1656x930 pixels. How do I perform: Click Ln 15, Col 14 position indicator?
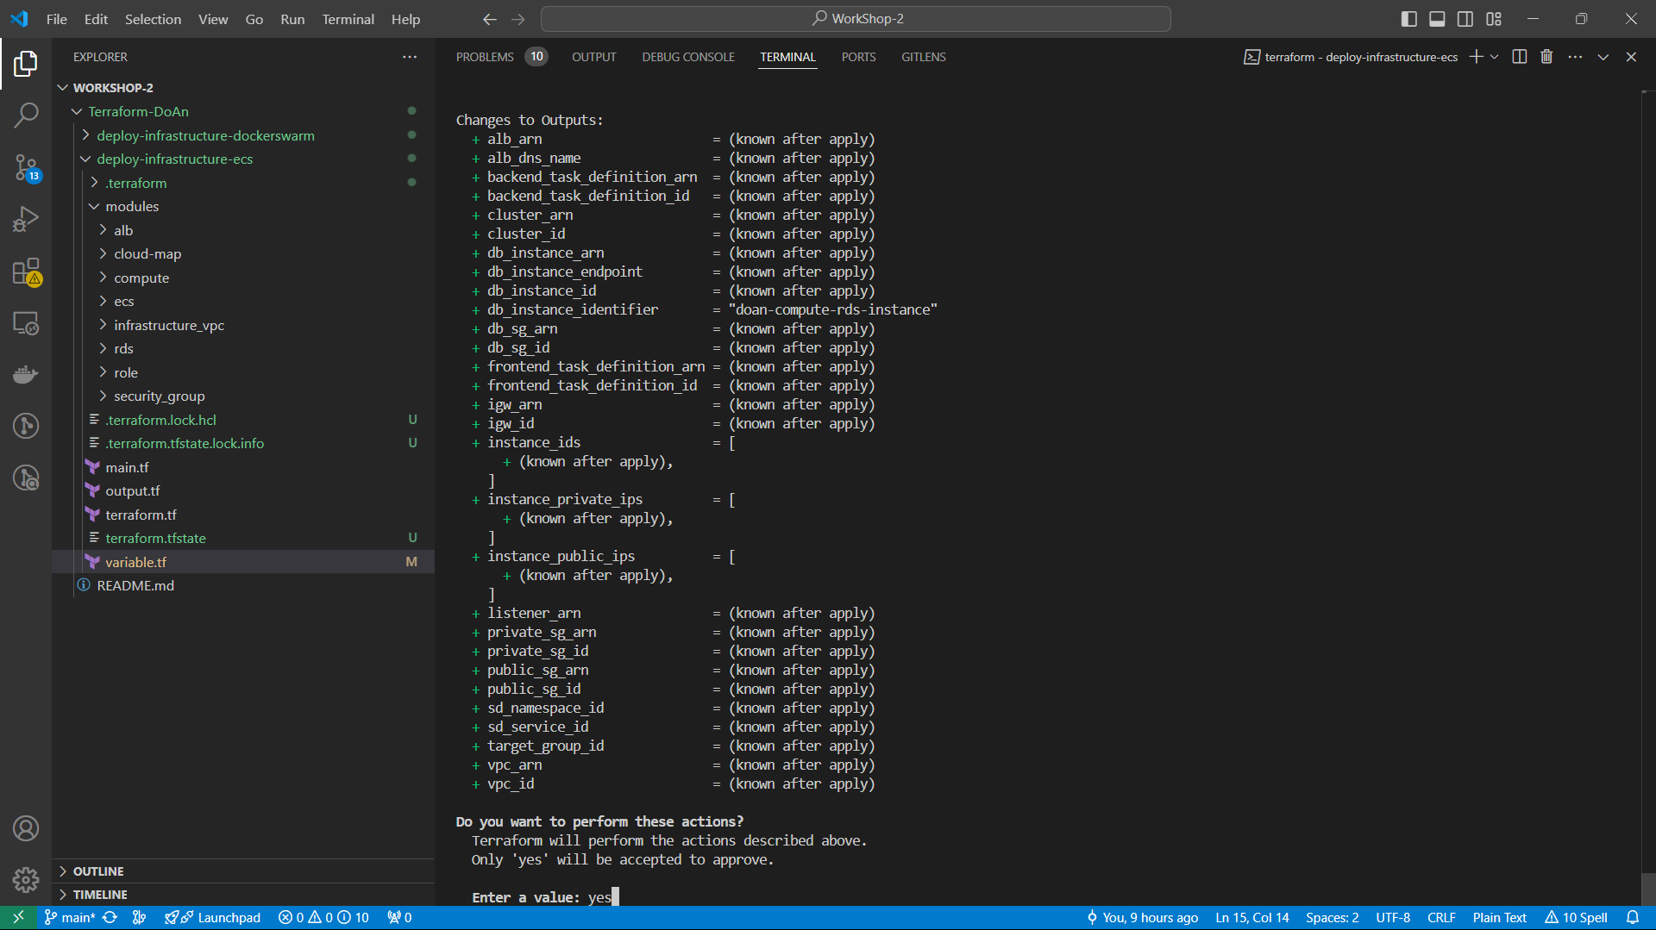[1252, 917]
